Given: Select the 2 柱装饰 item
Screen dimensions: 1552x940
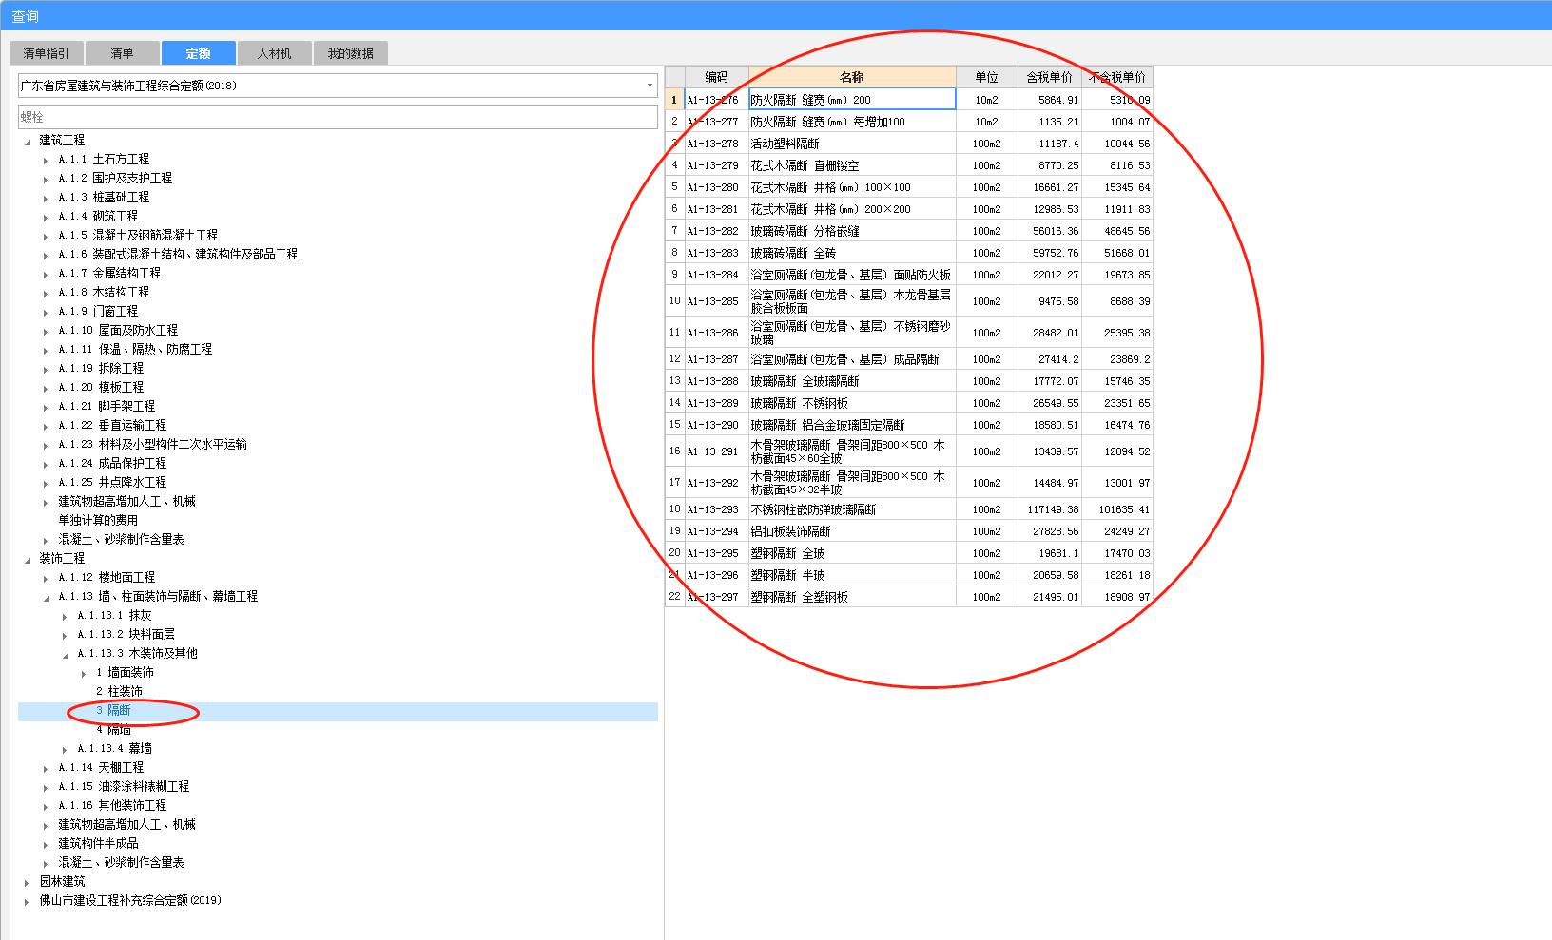Looking at the screenshot, I should (x=119, y=691).
